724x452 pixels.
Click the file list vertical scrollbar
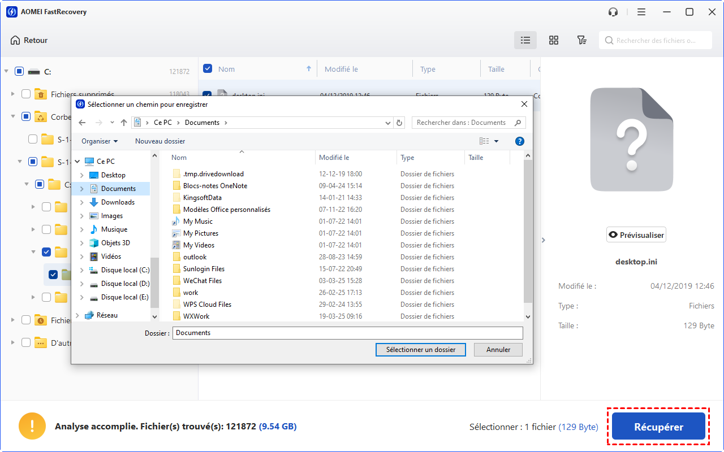point(528,232)
